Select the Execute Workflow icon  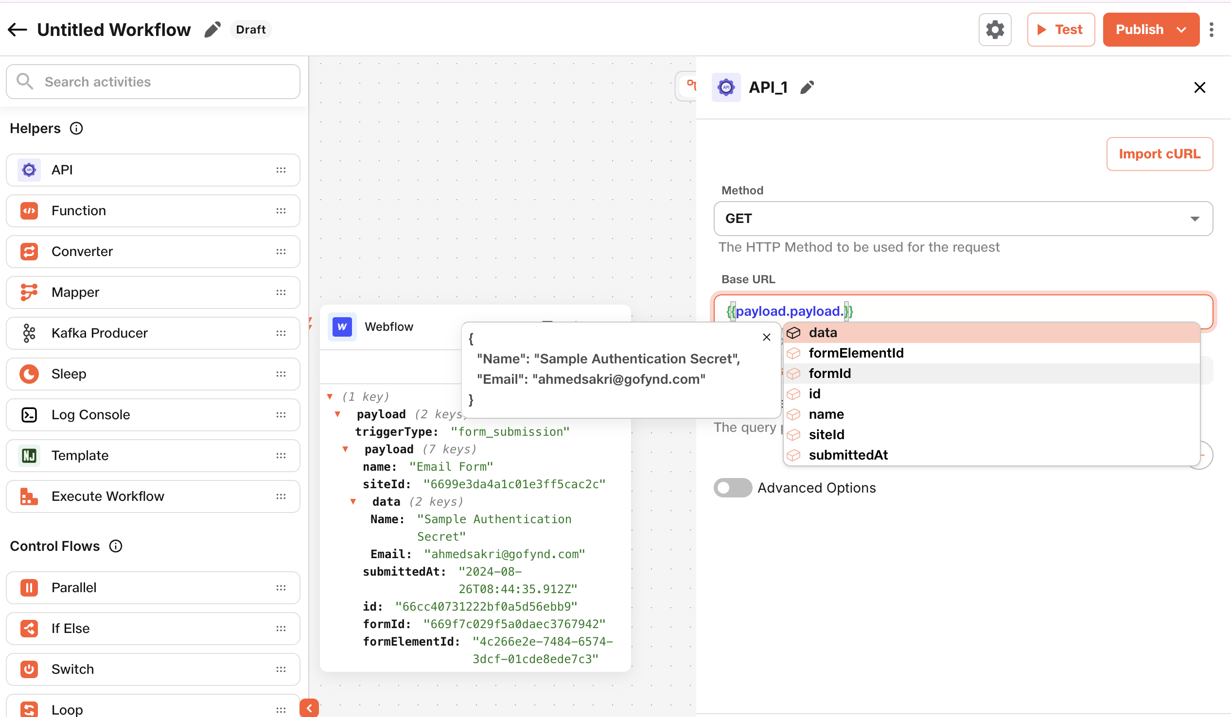29,496
